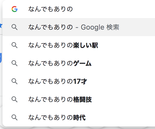Pick the なんでもありの17才 suggestion
The width and height of the screenshot is (155, 129).
[x=58, y=81]
